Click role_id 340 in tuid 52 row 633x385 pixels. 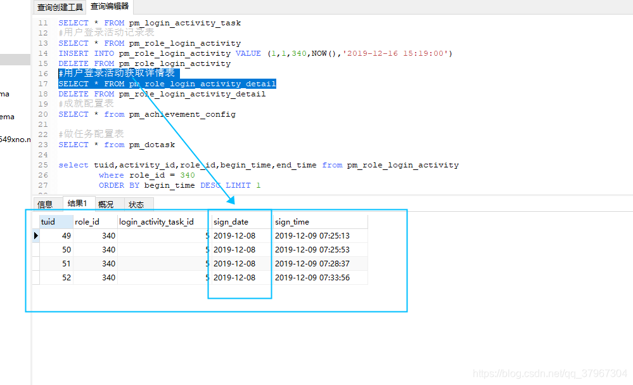coord(95,278)
